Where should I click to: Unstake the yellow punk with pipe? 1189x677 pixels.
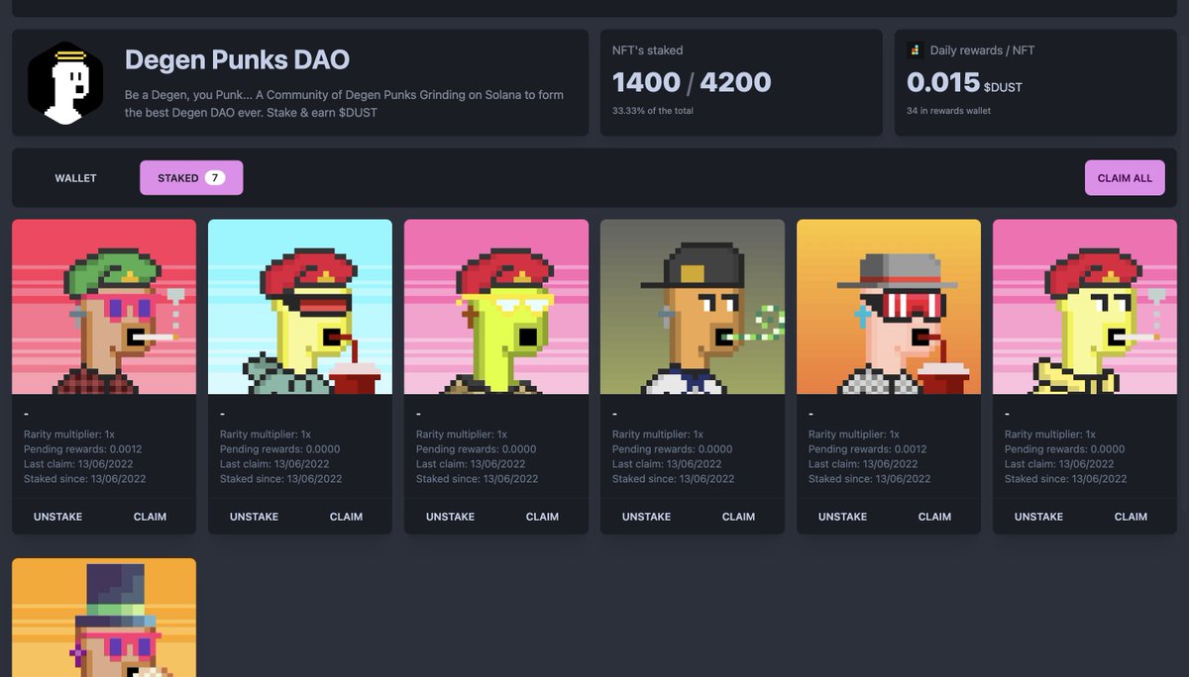1038,517
